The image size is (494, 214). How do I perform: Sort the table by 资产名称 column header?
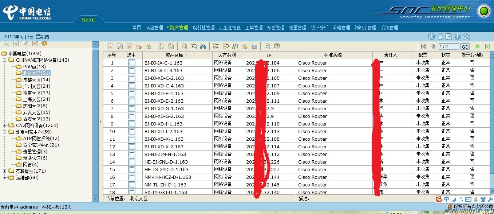pyautogui.click(x=177, y=55)
